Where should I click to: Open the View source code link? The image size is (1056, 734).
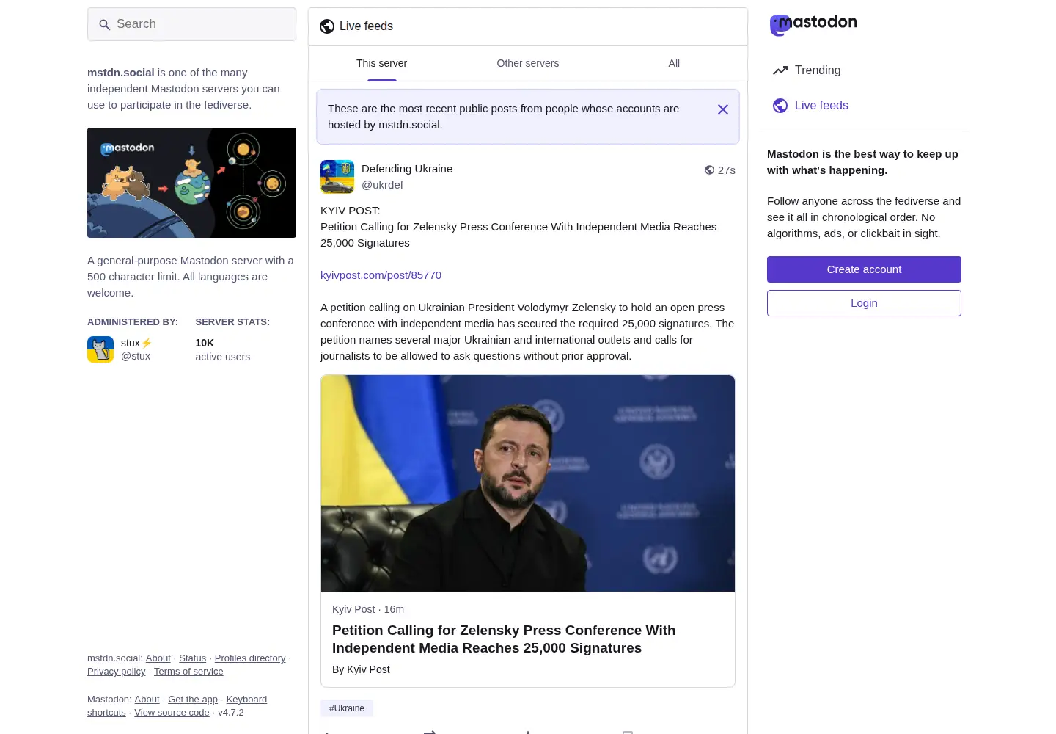tap(172, 713)
